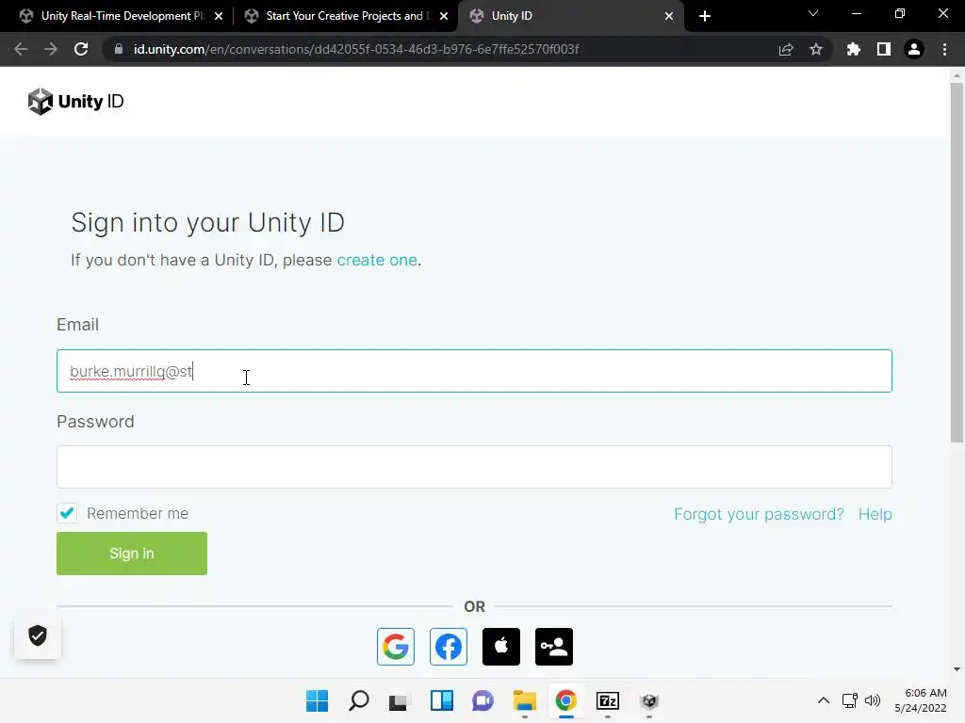Open Unity Hub from taskbar

tap(649, 700)
